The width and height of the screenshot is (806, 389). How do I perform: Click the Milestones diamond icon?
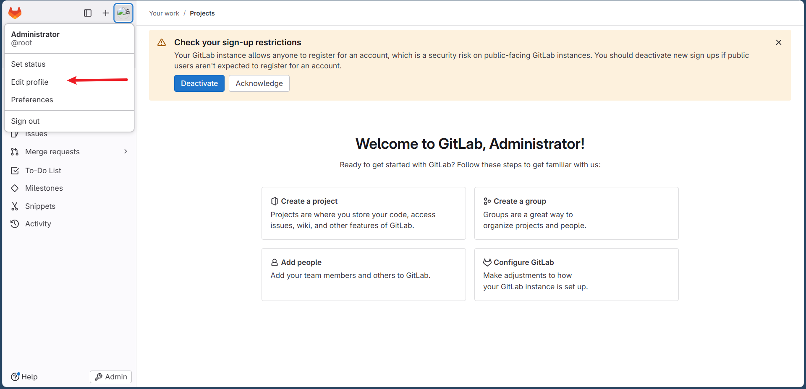(15, 188)
